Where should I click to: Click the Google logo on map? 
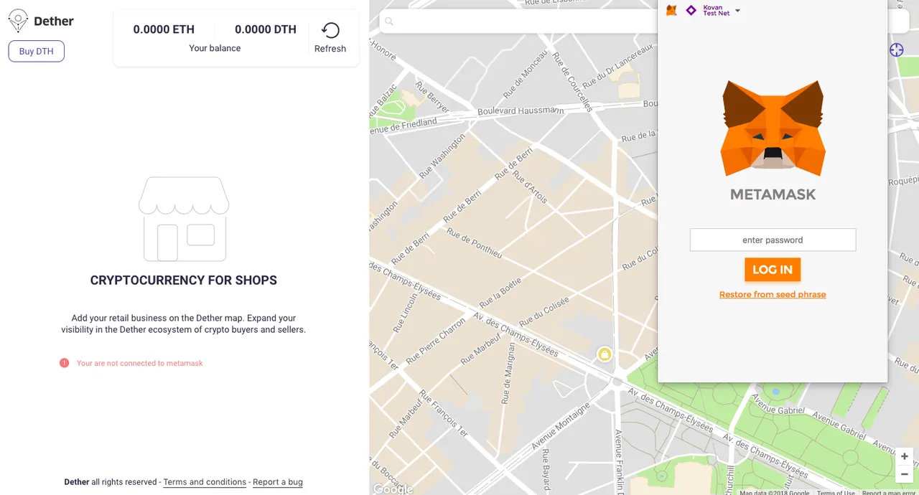(393, 489)
